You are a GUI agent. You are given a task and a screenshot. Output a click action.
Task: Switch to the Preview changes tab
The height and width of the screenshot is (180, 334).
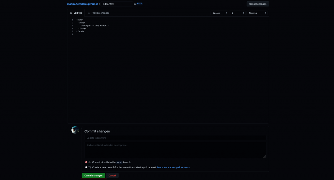99,13
